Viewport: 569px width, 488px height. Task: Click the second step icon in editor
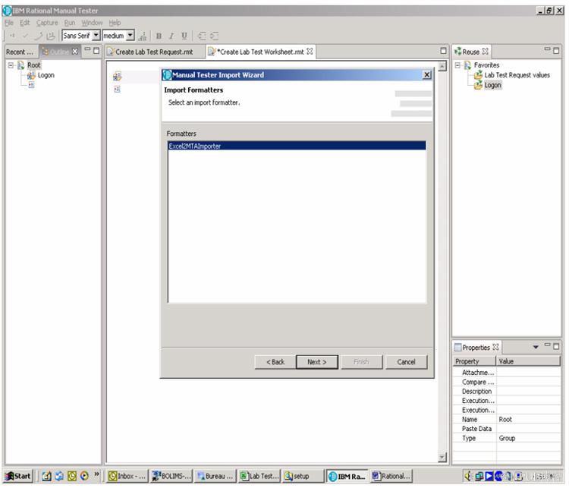[117, 89]
